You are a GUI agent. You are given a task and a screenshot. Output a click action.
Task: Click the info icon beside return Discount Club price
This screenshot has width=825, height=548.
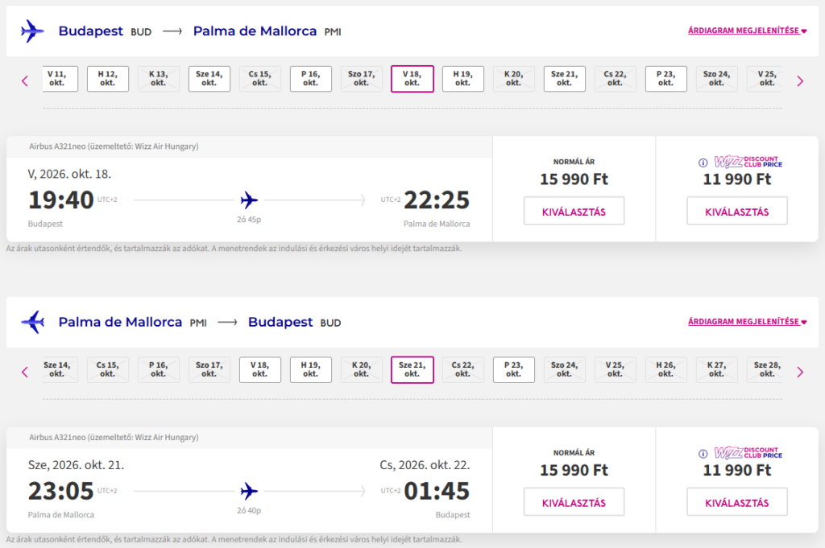703,453
